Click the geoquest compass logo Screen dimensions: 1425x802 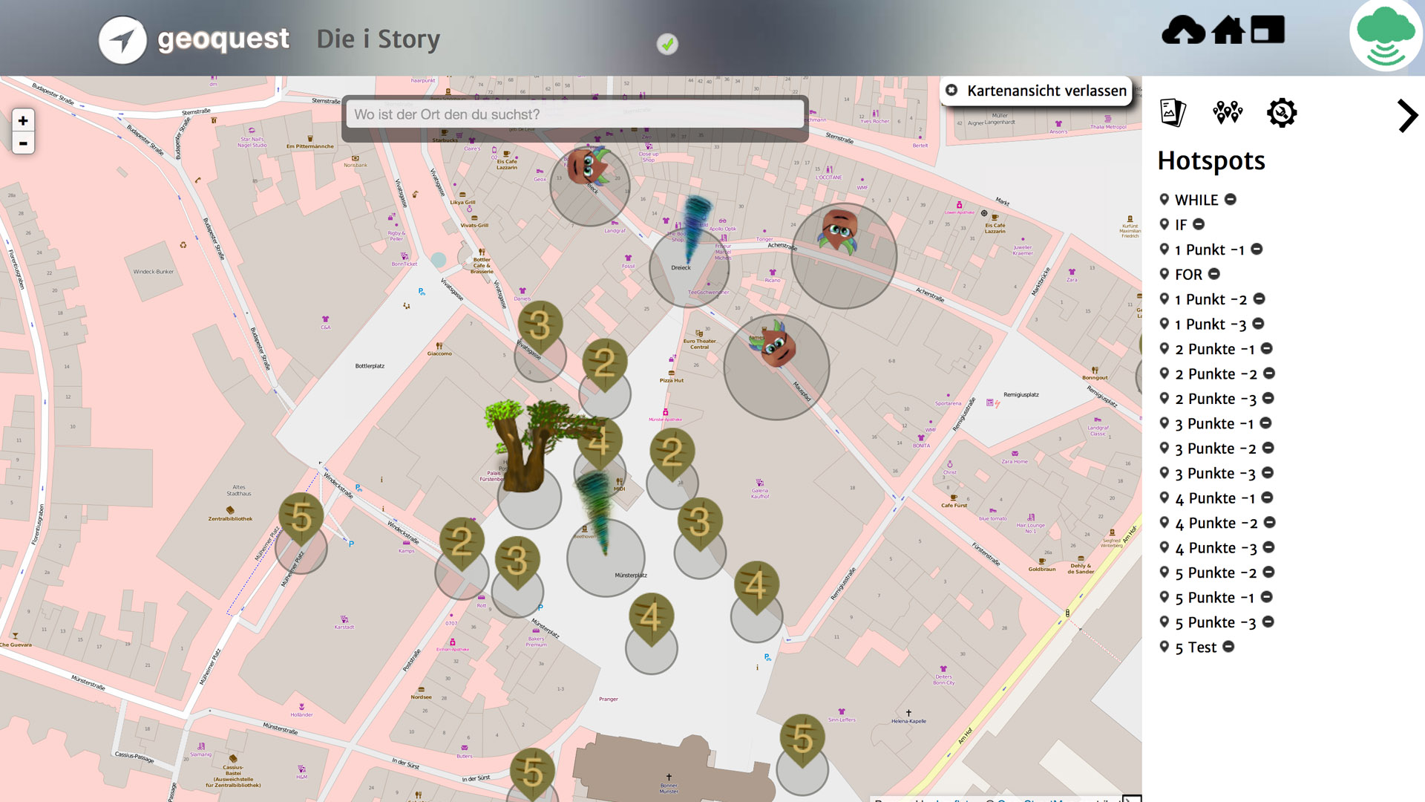pyautogui.click(x=123, y=40)
